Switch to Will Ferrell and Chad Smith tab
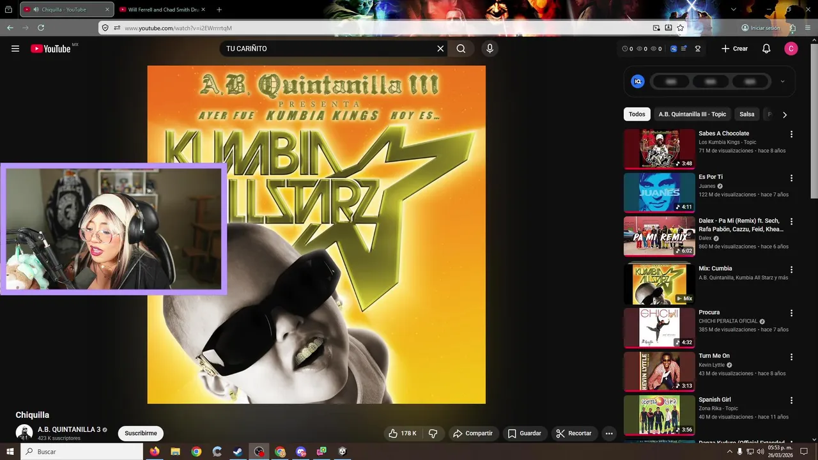Viewport: 818px width, 460px height. (x=163, y=10)
